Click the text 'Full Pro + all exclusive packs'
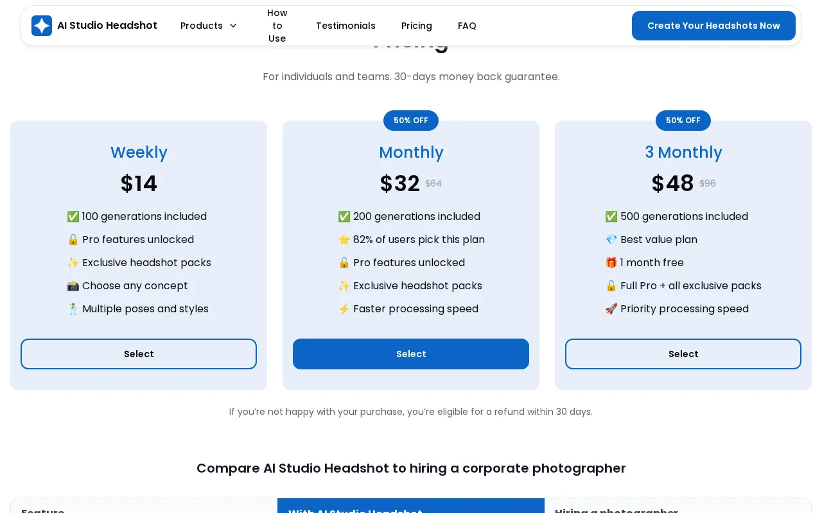Screen dimensions: 822x513 point(691,286)
